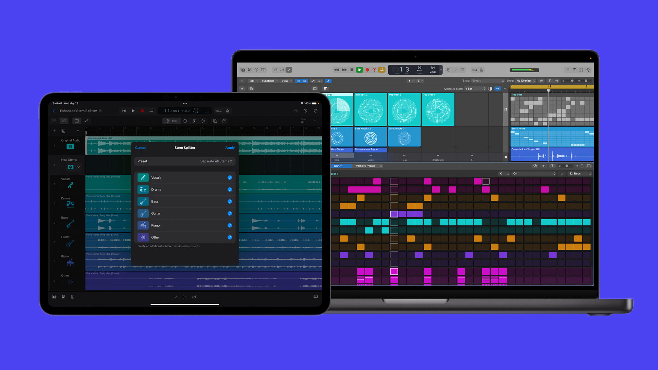Viewport: 658px width, 370px height.
Task: Select the Vocals microphone track icon
Action: point(70,185)
